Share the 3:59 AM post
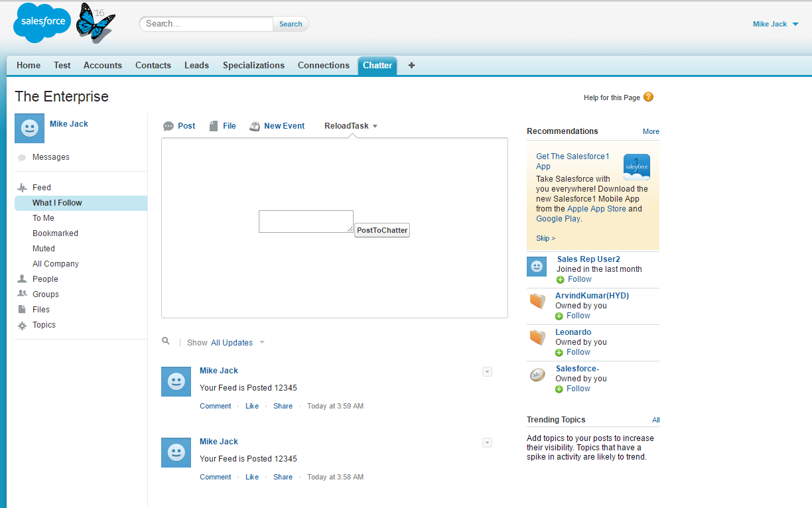This screenshot has height=508, width=812. [x=283, y=406]
